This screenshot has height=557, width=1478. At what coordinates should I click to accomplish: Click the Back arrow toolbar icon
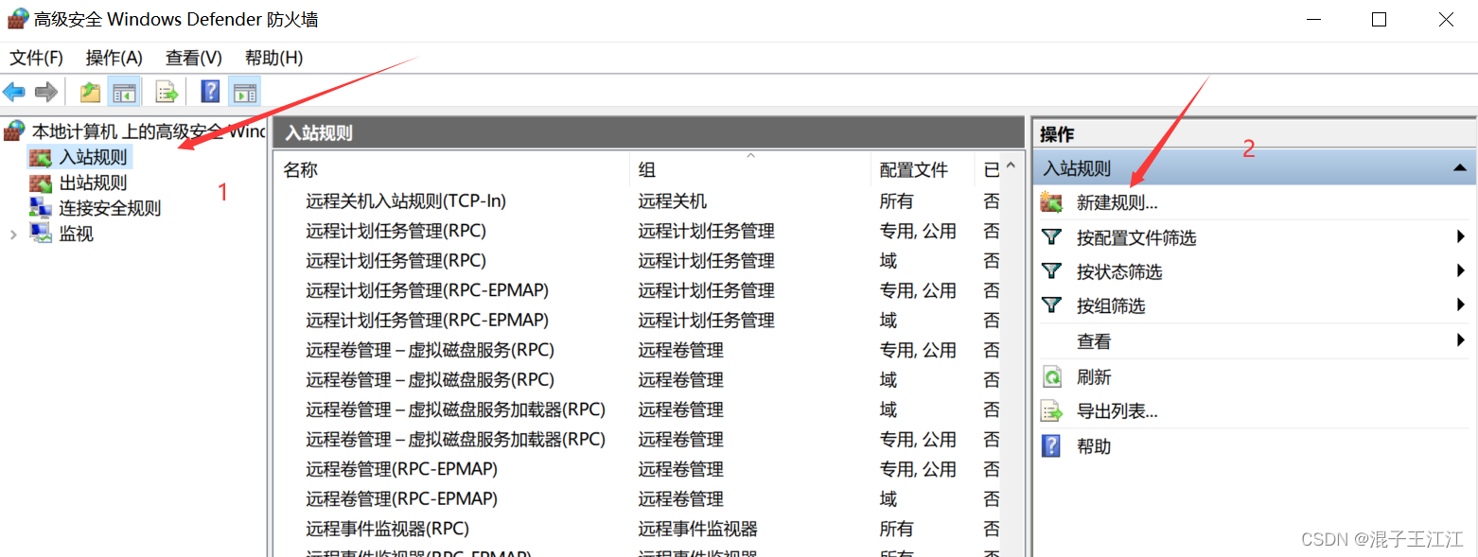pos(14,92)
